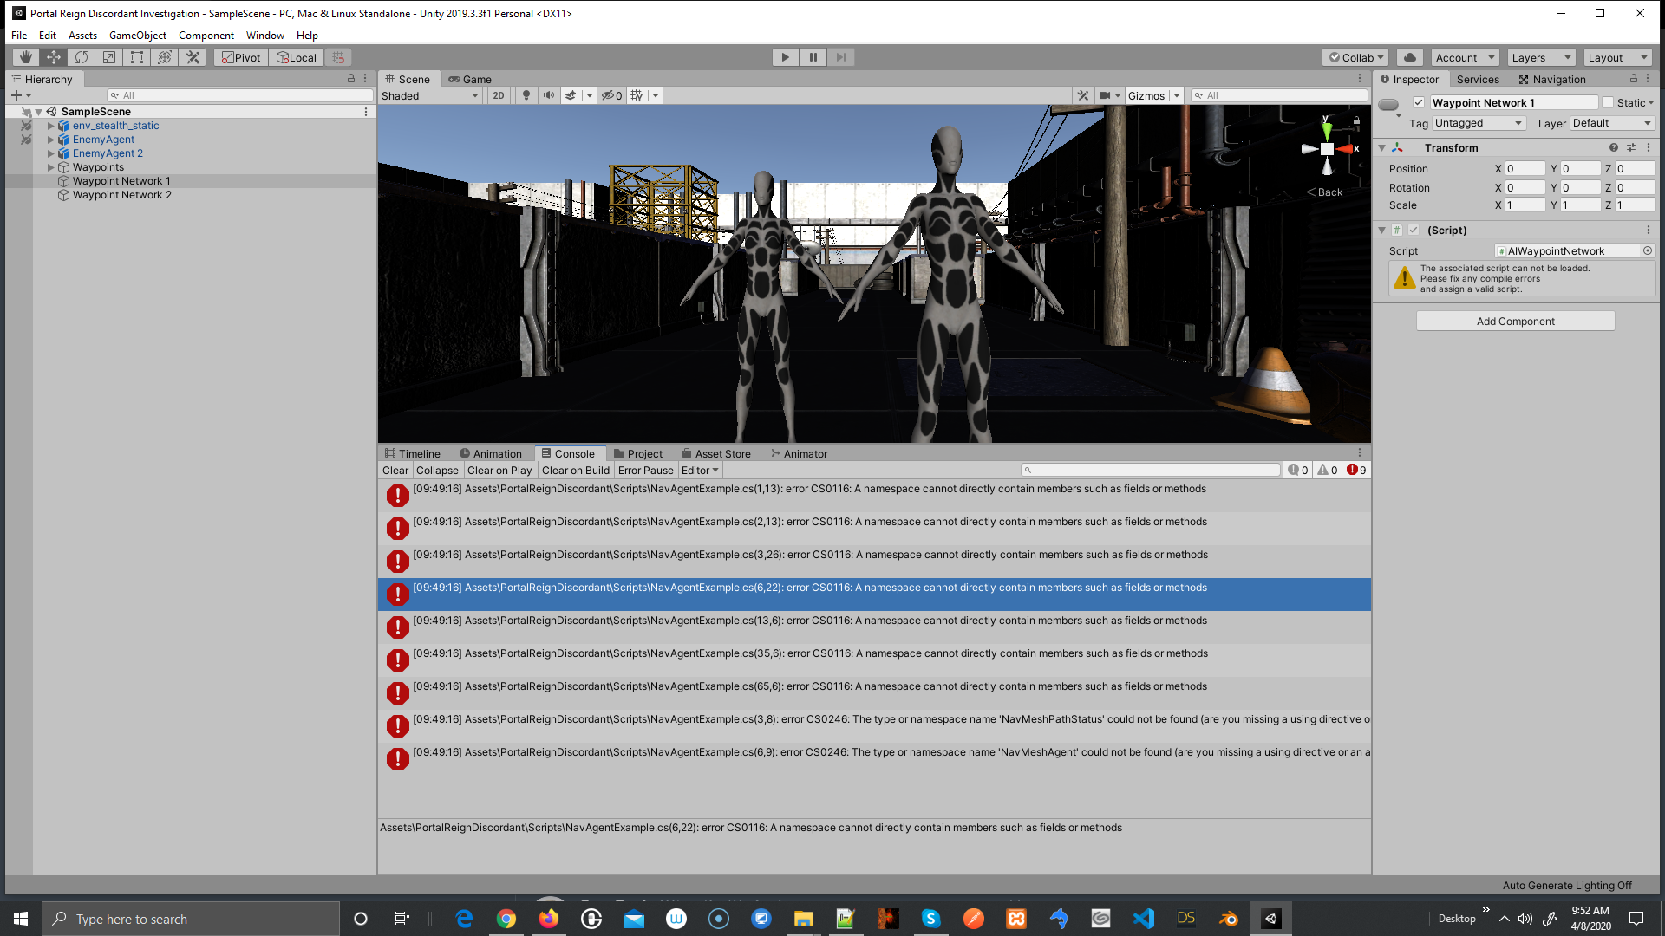The image size is (1665, 936).
Task: Select the Hand tool
Action: [24, 56]
